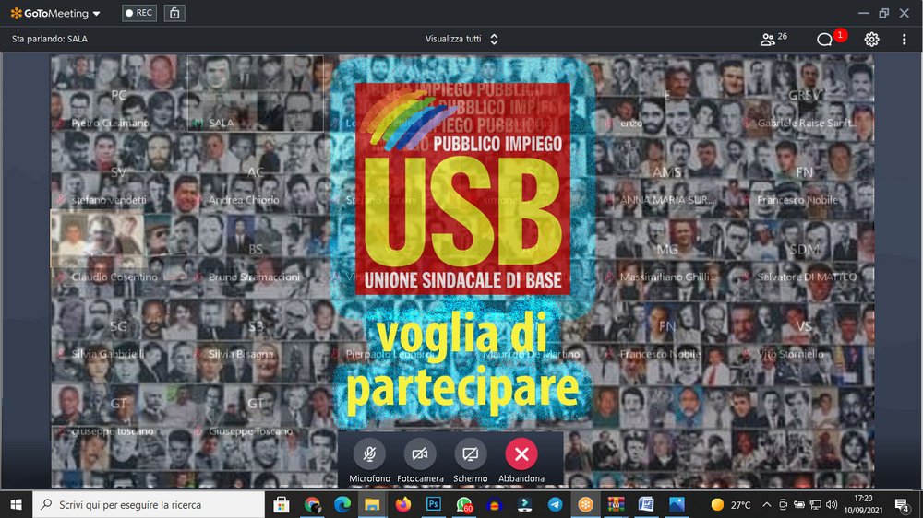923x518 pixels.
Task: Open the three-dot more options menu
Action: pos(905,40)
